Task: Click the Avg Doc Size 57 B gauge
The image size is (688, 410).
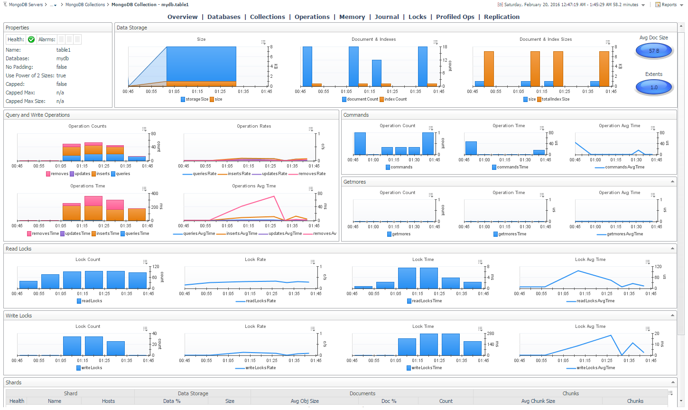Action: (x=654, y=51)
